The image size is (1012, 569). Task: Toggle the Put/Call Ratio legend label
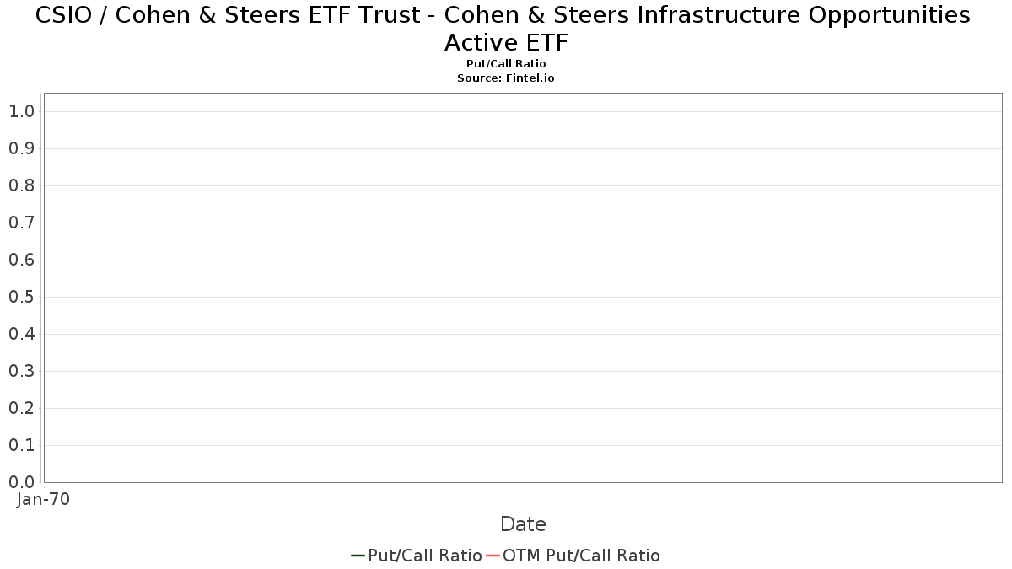click(x=425, y=556)
